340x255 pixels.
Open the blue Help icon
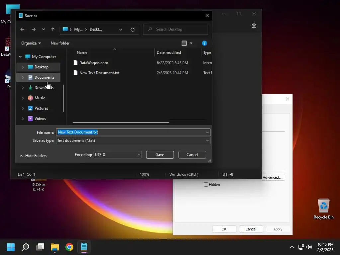pyautogui.click(x=204, y=43)
